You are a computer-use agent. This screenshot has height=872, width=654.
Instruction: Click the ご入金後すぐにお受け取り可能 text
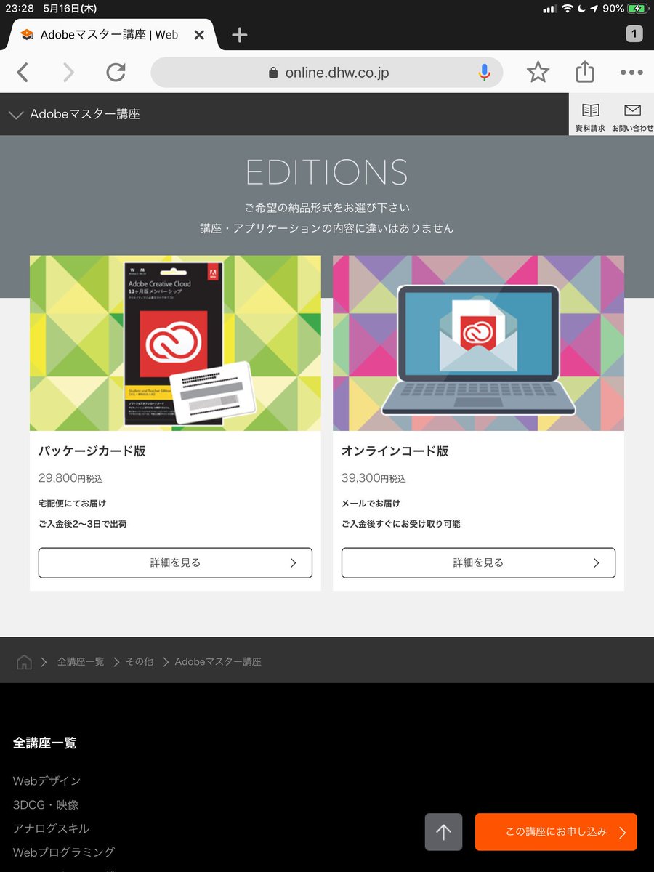click(400, 524)
